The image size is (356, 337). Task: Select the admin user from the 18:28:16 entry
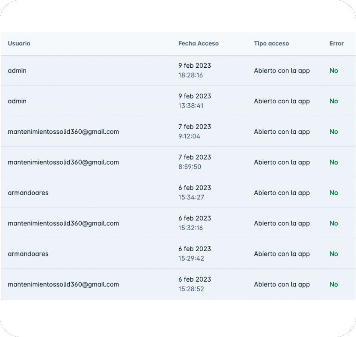click(x=17, y=71)
